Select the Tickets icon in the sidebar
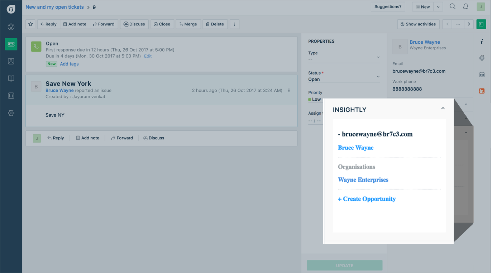Image resolution: width=491 pixels, height=273 pixels. coord(11,44)
